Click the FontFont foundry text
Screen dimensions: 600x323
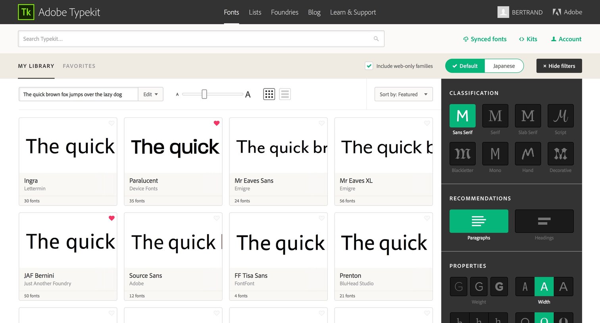point(244,283)
